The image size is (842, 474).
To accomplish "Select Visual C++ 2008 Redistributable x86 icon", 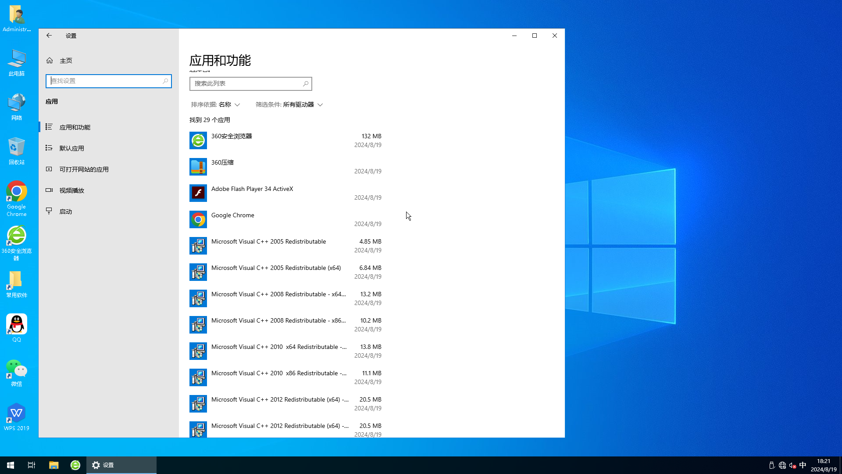I will click(198, 325).
